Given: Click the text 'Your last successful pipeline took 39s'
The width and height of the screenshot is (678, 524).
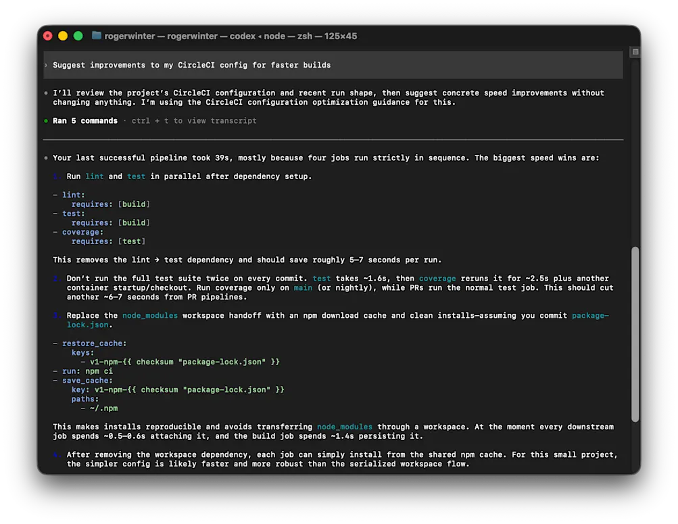Looking at the screenshot, I should coord(141,158).
